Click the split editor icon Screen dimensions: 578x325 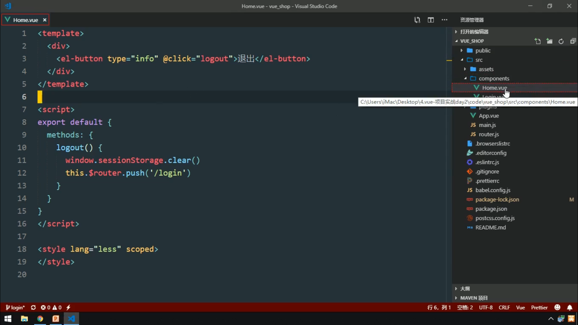coord(431,20)
